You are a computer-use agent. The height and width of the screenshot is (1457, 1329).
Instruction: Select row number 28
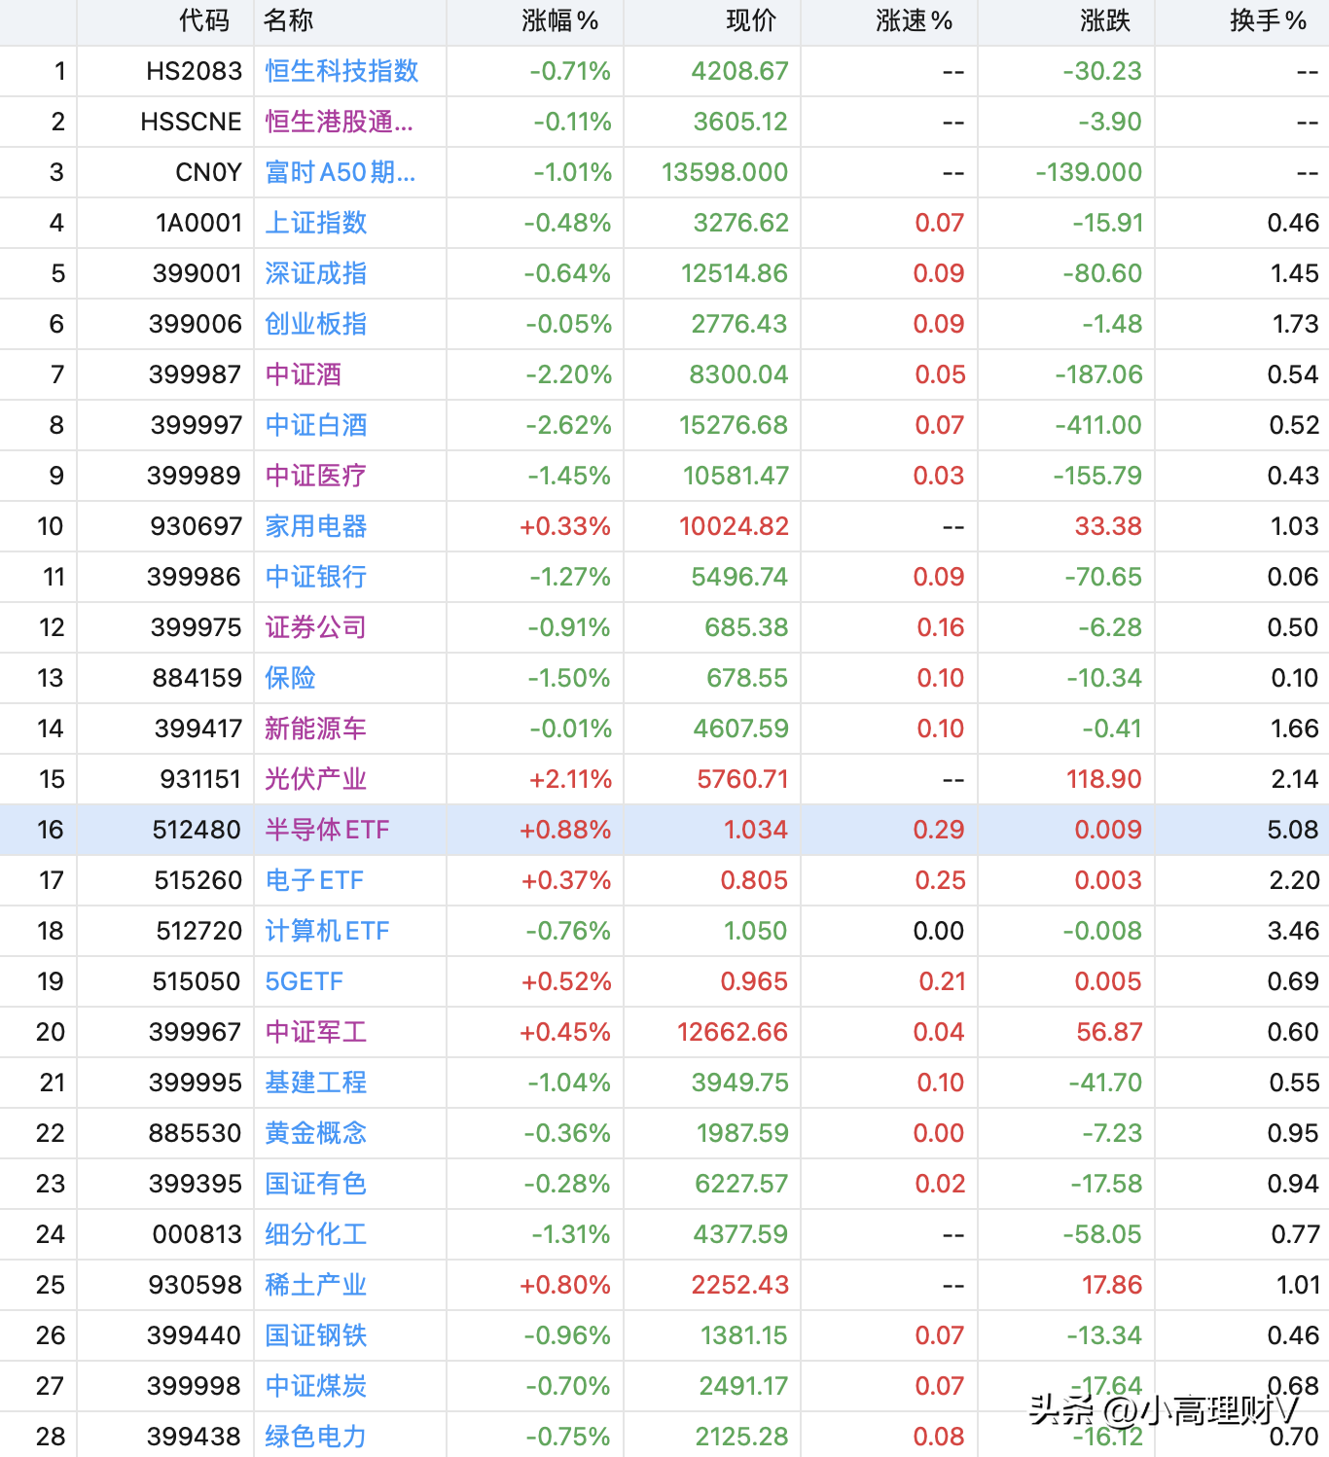click(x=51, y=1437)
